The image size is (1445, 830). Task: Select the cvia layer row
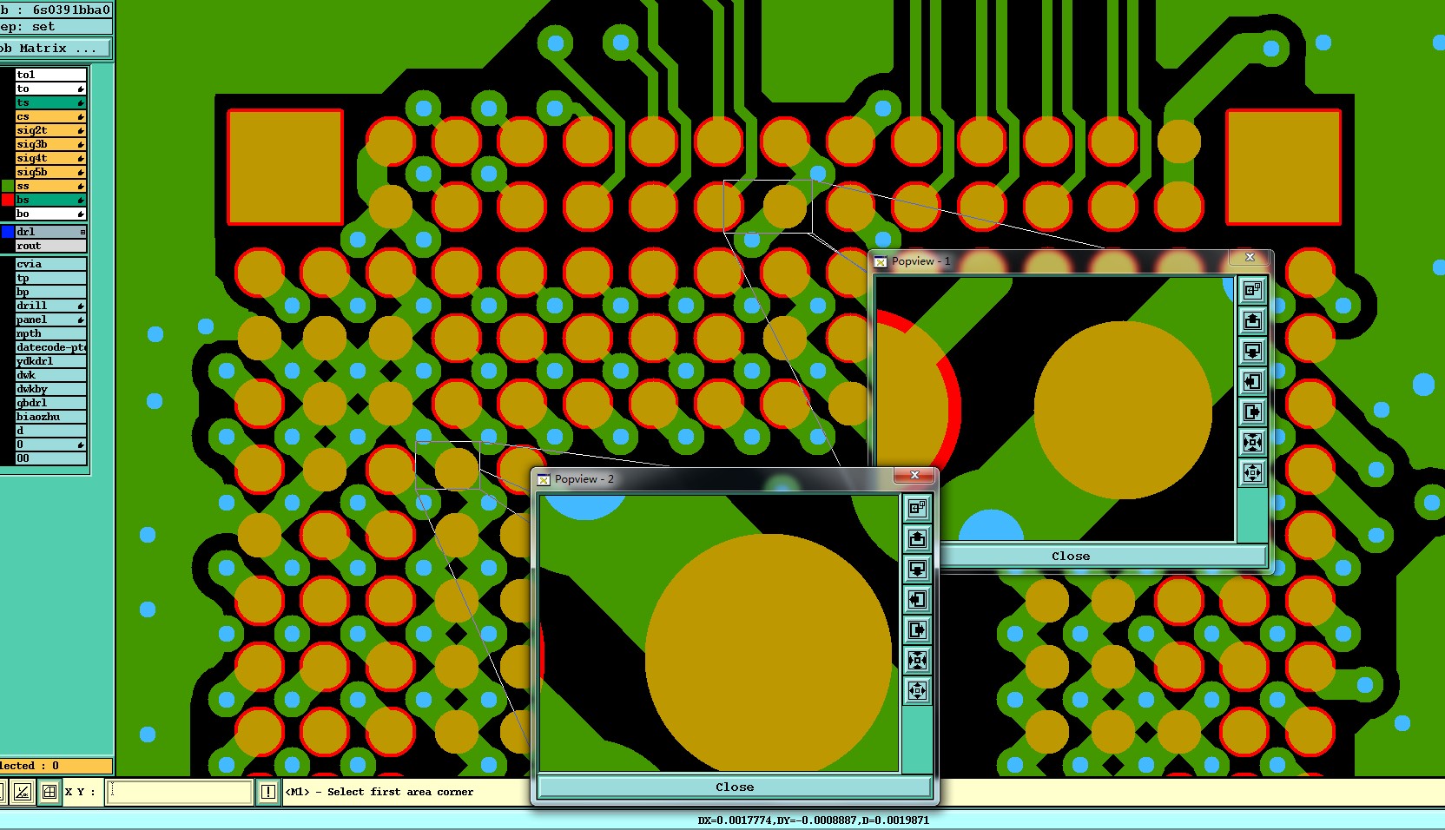point(51,264)
